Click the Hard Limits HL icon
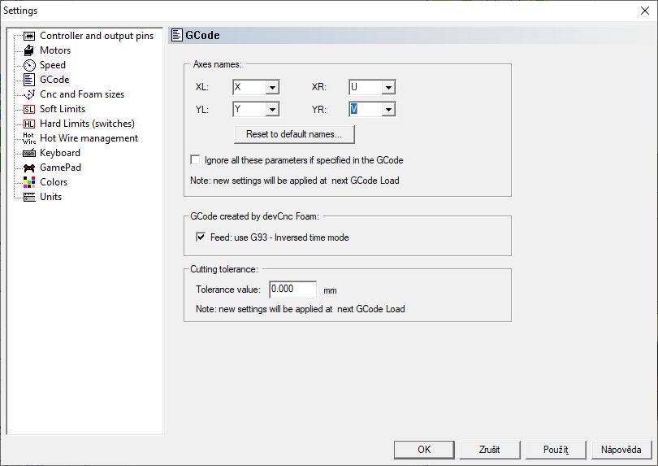 coord(29,124)
